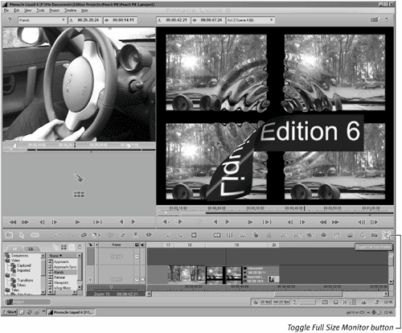
Task: Play the source monitor clip
Action: (x=77, y=222)
